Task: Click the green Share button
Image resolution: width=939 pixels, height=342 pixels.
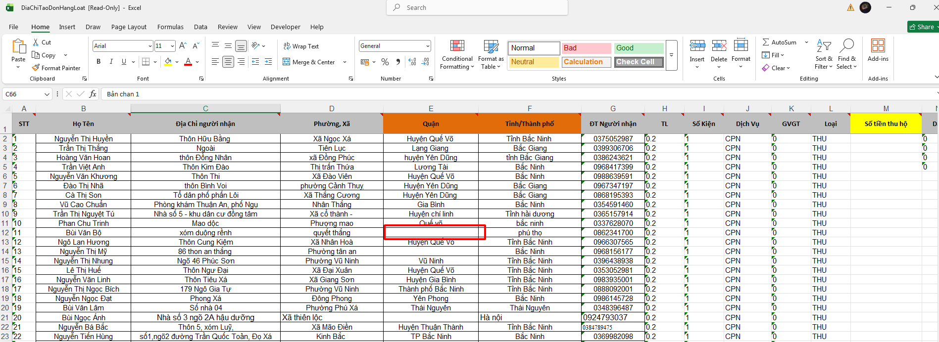Action: pos(923,27)
